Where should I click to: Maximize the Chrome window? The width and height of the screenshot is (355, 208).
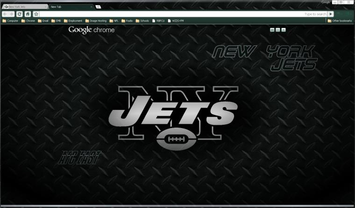click(x=341, y=2)
